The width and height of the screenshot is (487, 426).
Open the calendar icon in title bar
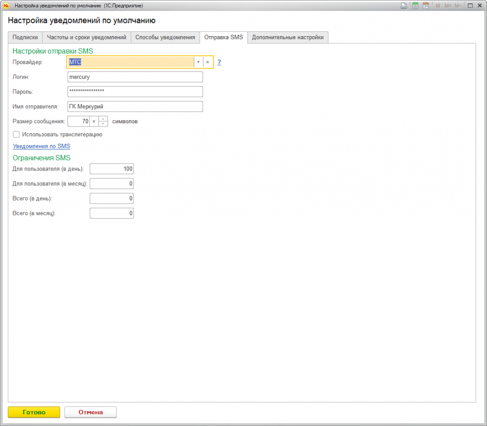click(x=426, y=6)
